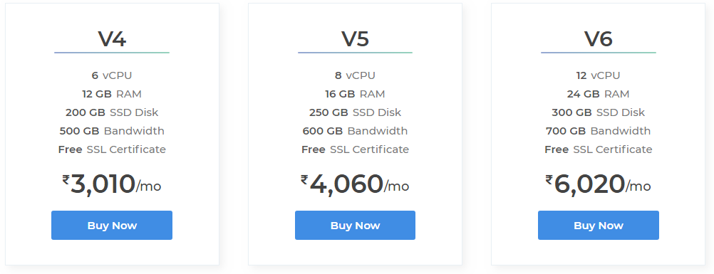Select the V6 plan heading
714x274 pixels.
coord(599,39)
